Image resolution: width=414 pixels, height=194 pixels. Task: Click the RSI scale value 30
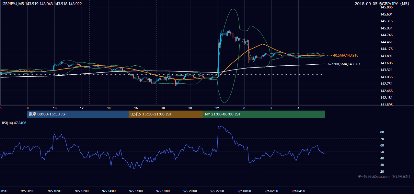tap(382, 165)
